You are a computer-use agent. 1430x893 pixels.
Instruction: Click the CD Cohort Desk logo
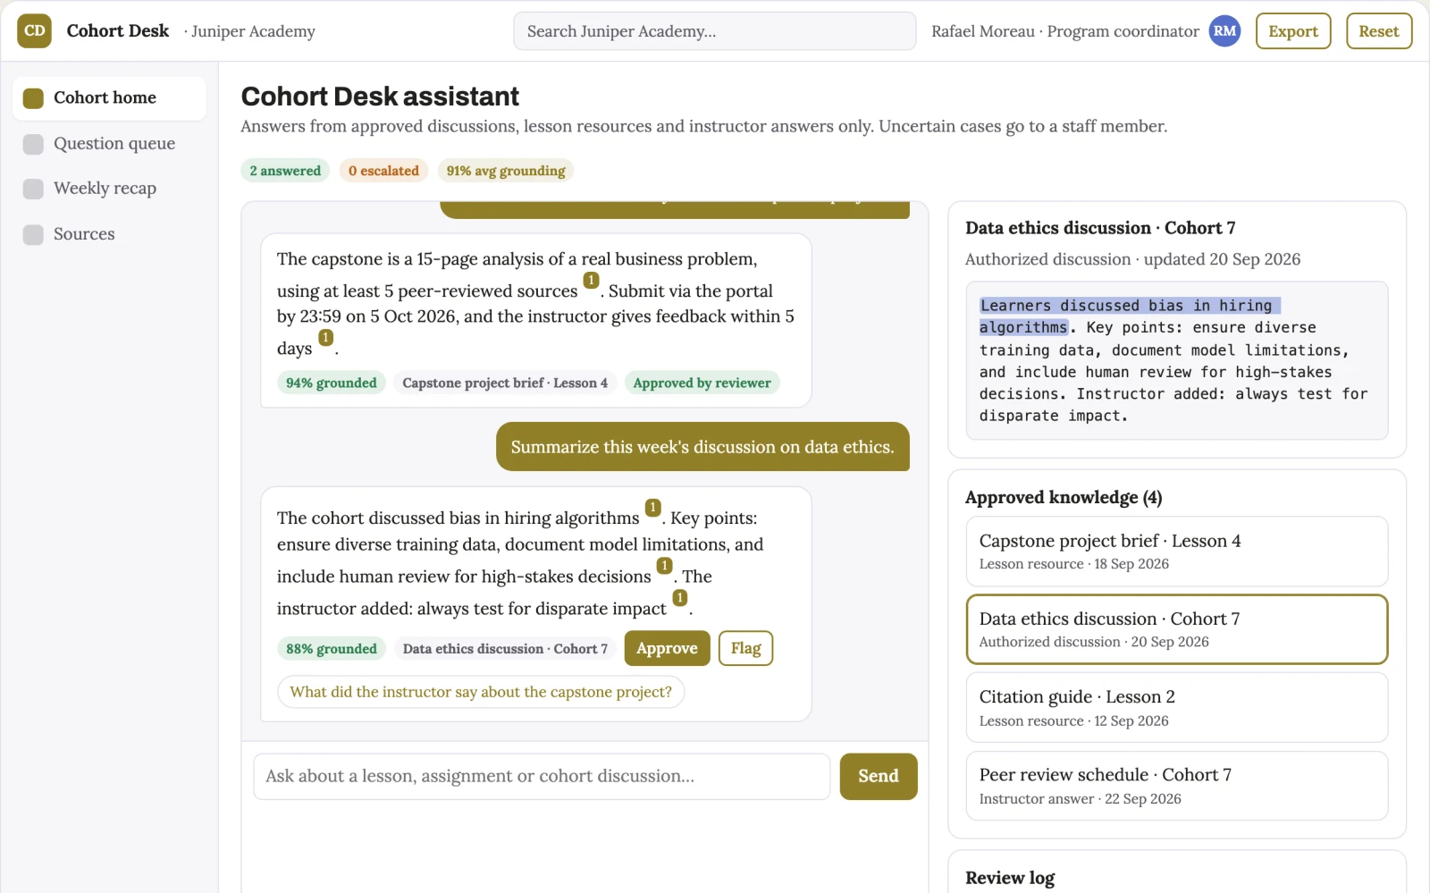point(34,31)
